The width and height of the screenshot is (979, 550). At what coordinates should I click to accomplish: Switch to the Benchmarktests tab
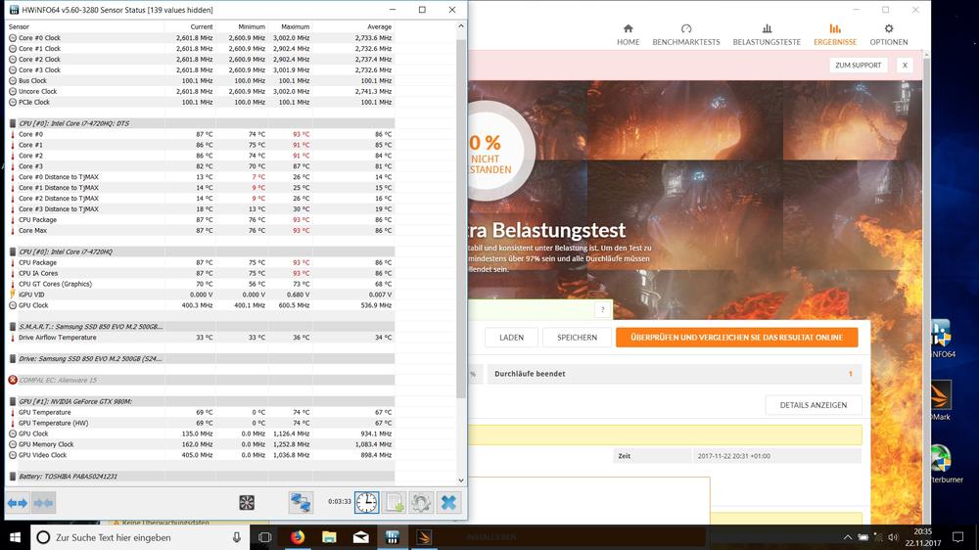tap(685, 35)
